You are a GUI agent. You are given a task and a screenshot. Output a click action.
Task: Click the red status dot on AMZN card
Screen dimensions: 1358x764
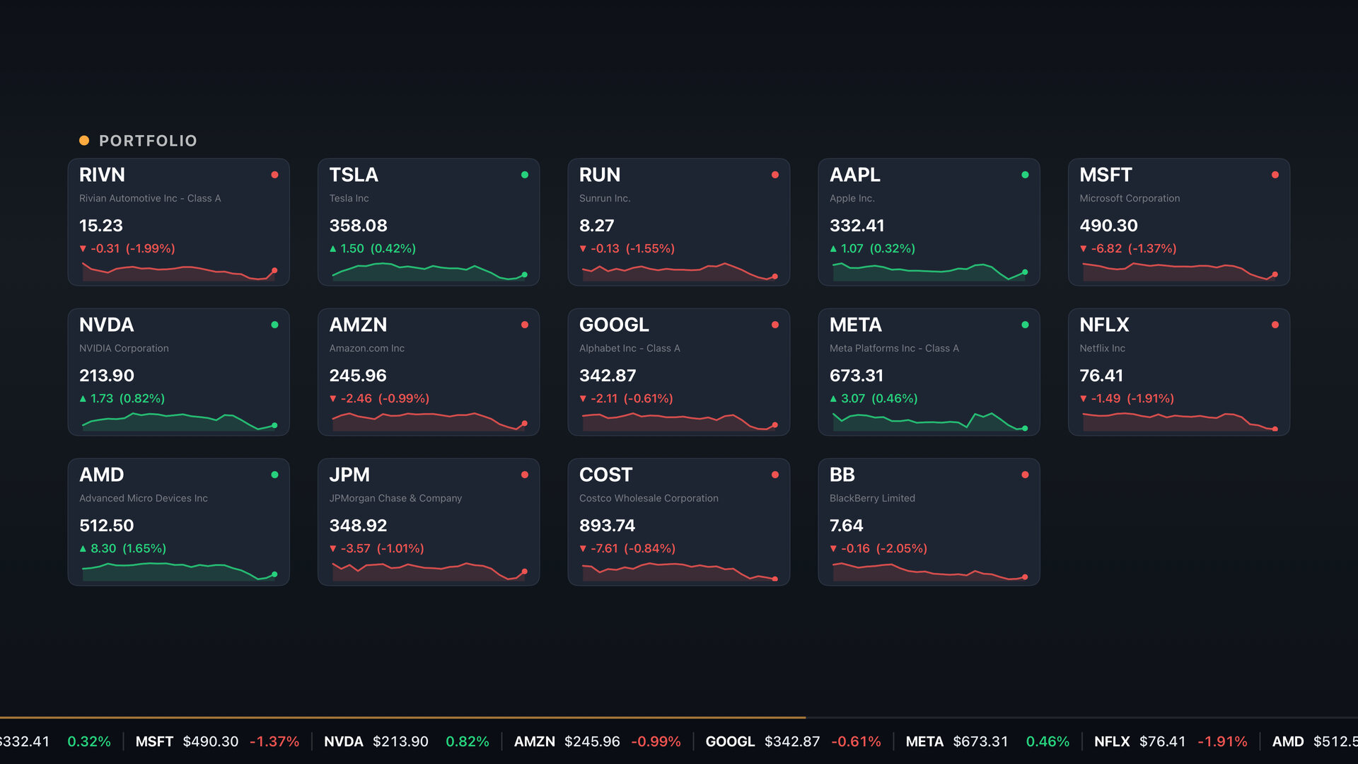pos(525,325)
